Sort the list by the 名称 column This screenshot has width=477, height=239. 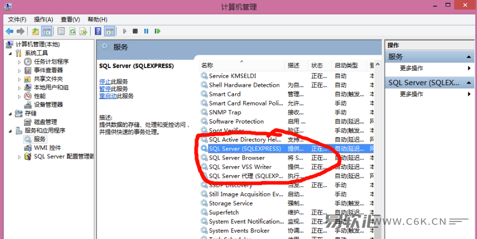click(x=242, y=65)
